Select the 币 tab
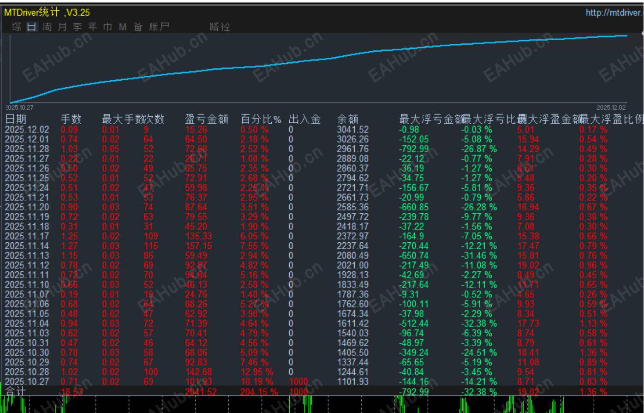644x413 pixels. pos(107,27)
